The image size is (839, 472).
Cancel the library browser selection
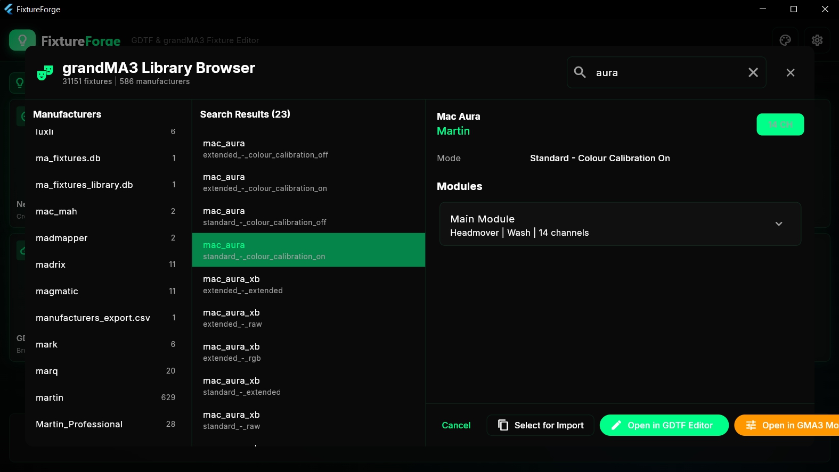456,425
